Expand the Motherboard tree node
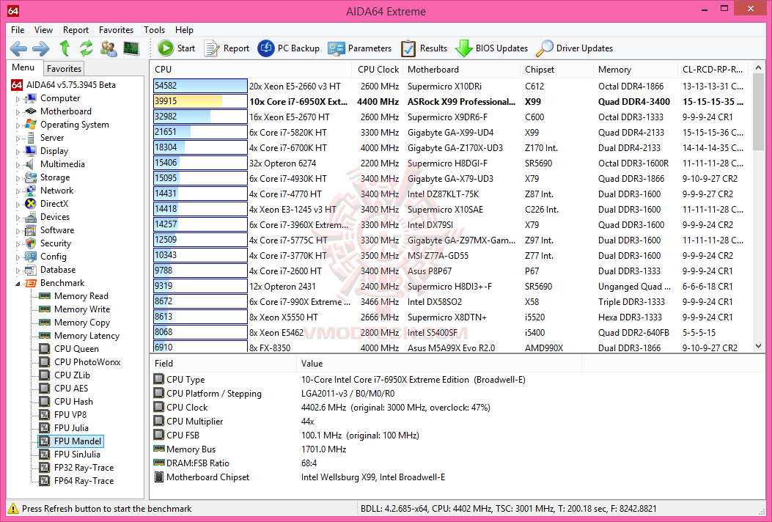 click(18, 111)
